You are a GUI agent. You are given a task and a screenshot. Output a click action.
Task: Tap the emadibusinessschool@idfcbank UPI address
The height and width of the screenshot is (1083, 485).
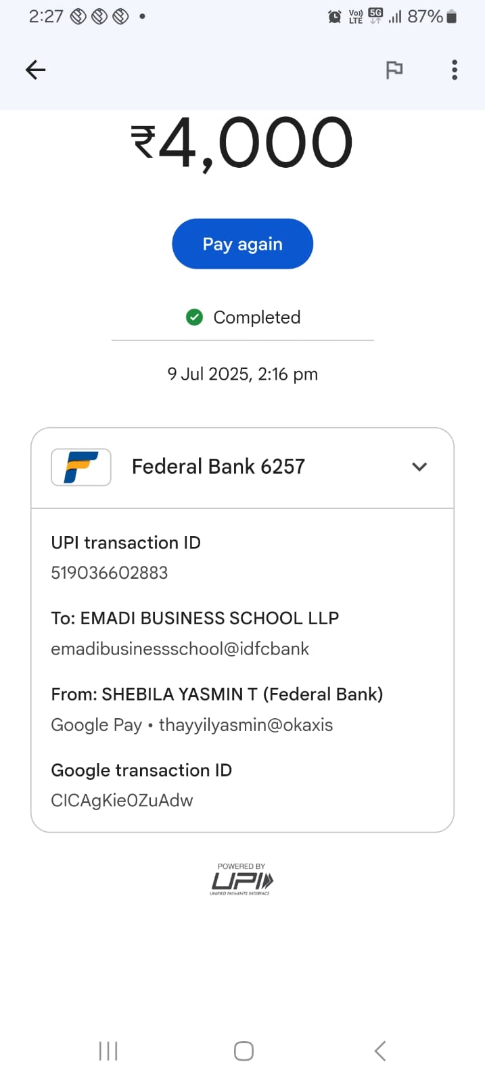[180, 648]
